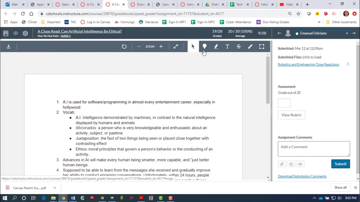Open the Other bookmarks folder
The width and height of the screenshot is (360, 202).
coord(341,22)
